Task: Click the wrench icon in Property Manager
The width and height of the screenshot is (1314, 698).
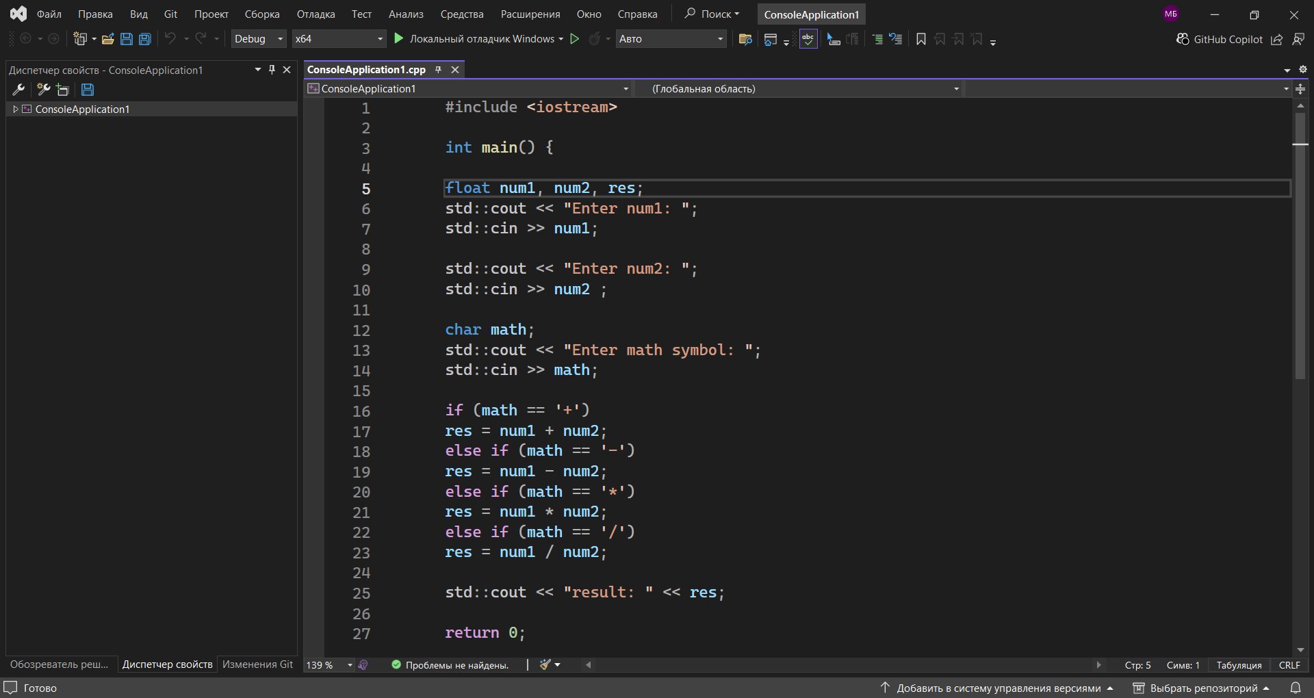Action: (18, 90)
